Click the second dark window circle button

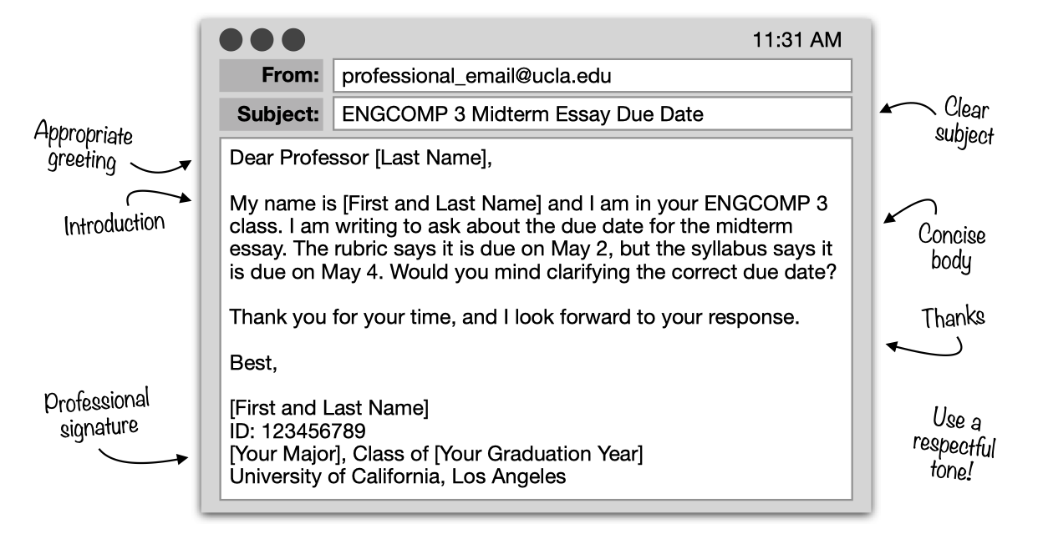262,39
